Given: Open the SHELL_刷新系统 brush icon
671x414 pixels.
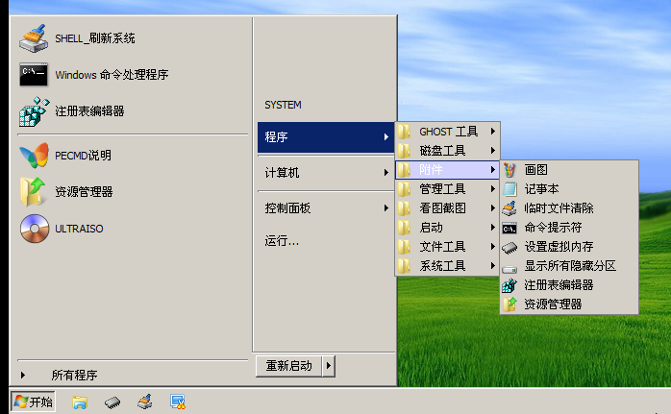Looking at the screenshot, I should [34, 38].
